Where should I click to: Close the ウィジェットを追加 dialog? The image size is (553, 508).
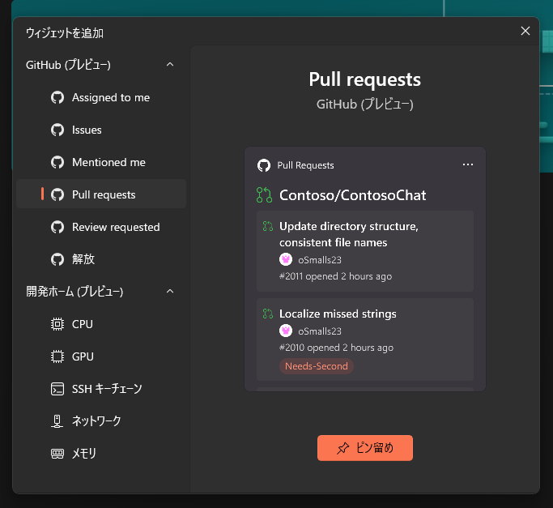click(x=525, y=31)
